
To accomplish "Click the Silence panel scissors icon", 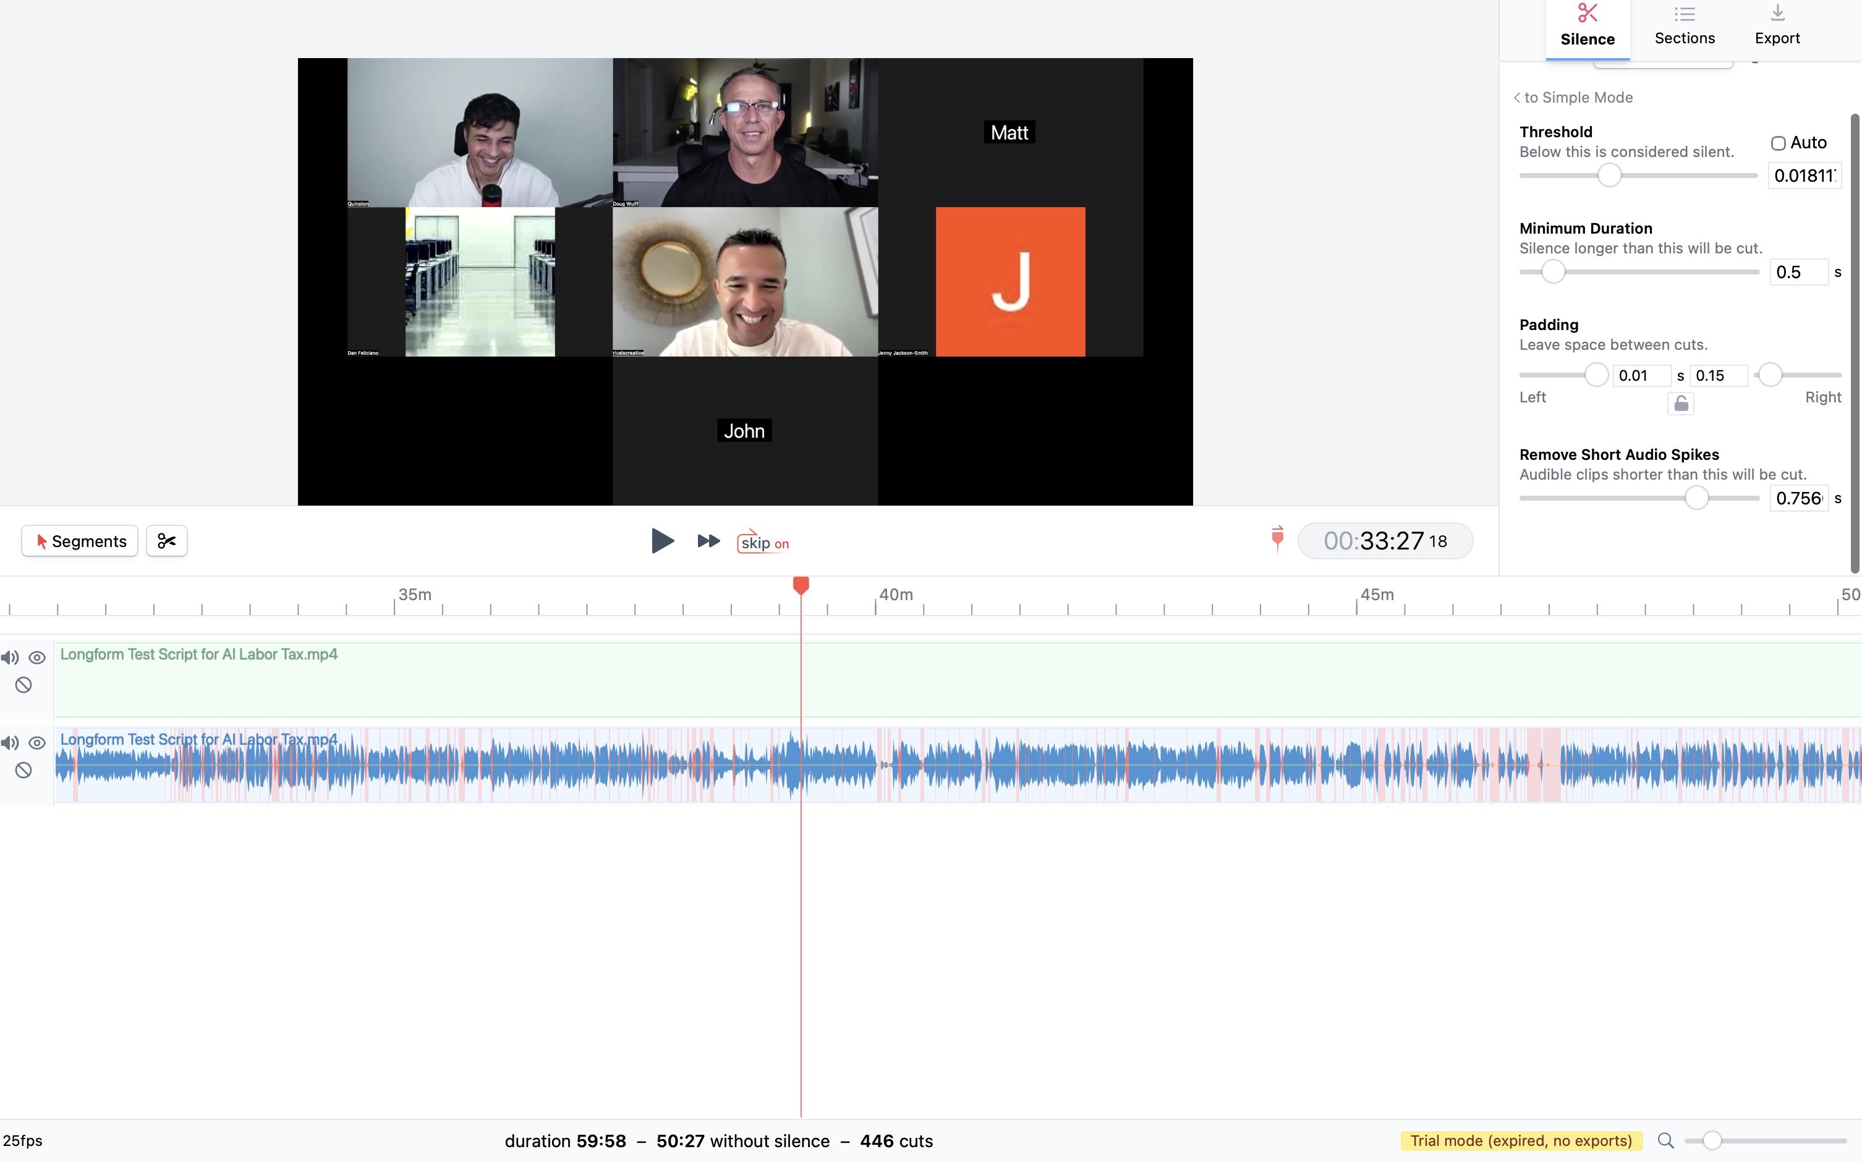I will point(1586,13).
